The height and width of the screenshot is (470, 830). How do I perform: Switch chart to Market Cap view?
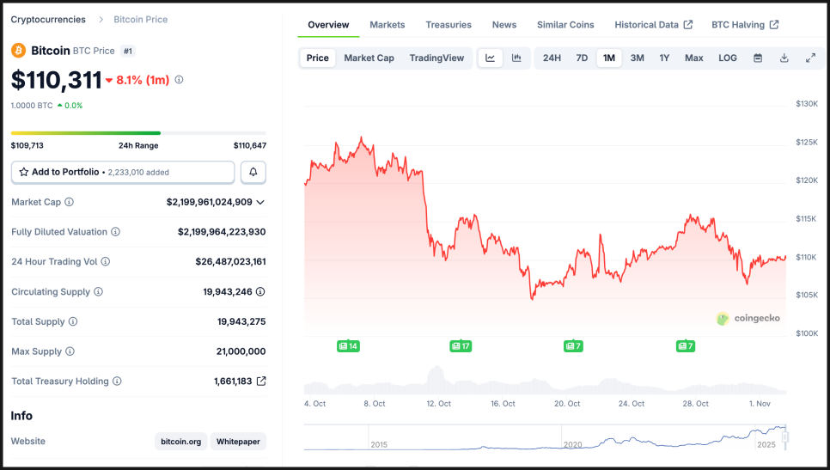point(369,58)
